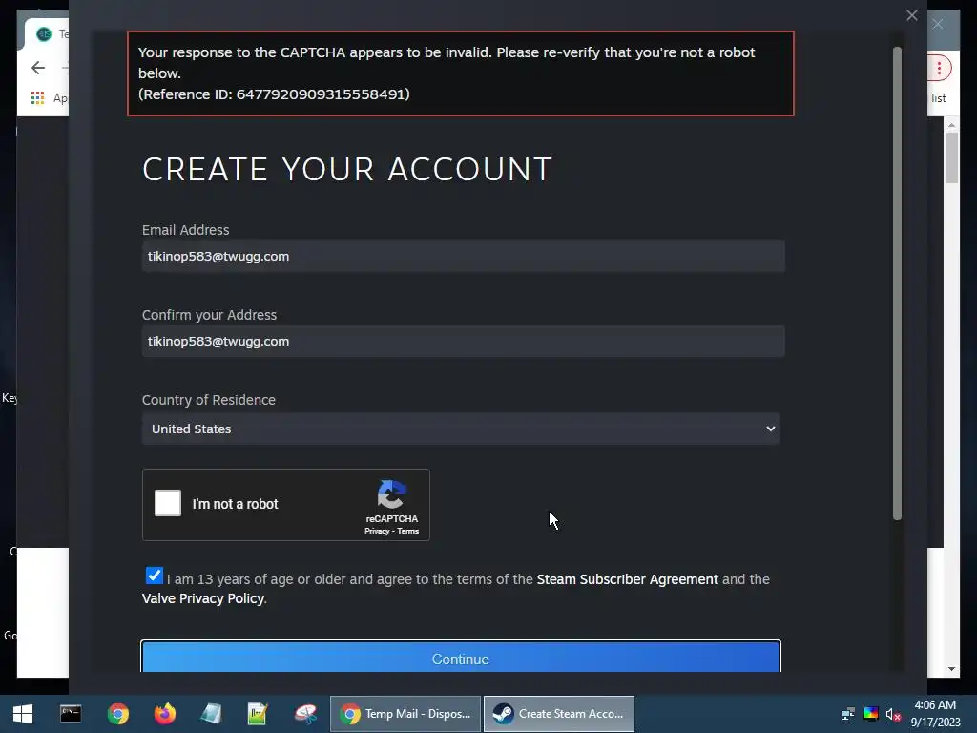Open the green notepad icon in the taskbar
977x733 pixels.
click(258, 714)
